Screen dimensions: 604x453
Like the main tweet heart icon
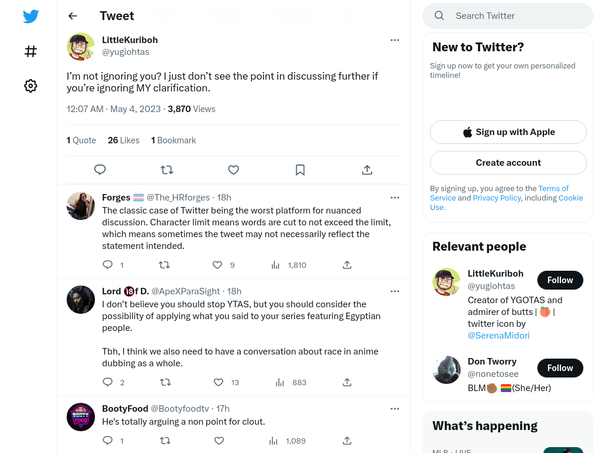coord(234,169)
